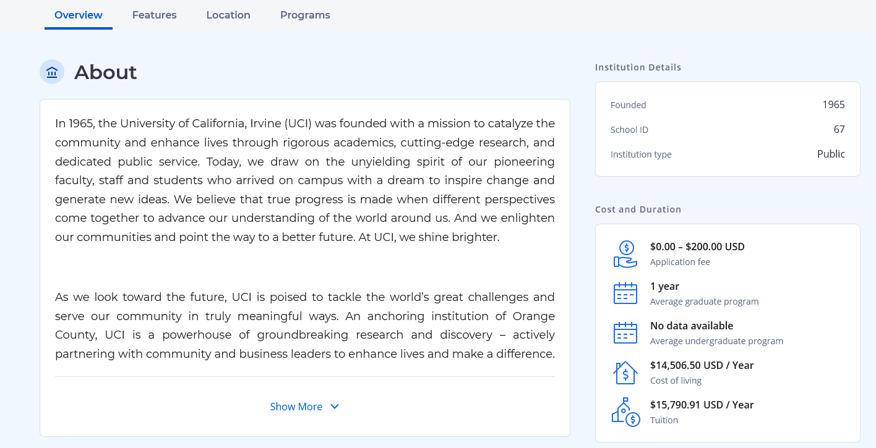Go to the Location tab

click(x=228, y=15)
